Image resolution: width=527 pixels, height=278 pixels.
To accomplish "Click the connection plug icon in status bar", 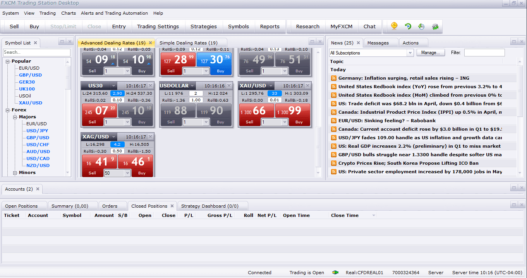I will click(335, 272).
